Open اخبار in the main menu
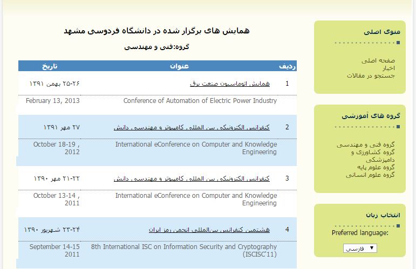The image size is (416, 269). (x=388, y=68)
